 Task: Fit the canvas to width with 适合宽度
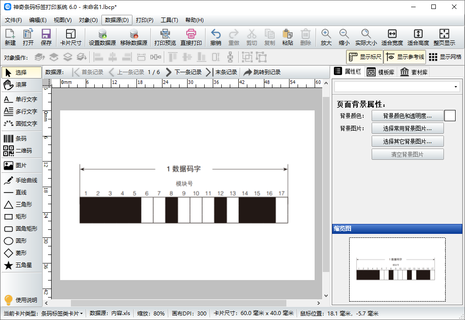click(x=392, y=37)
